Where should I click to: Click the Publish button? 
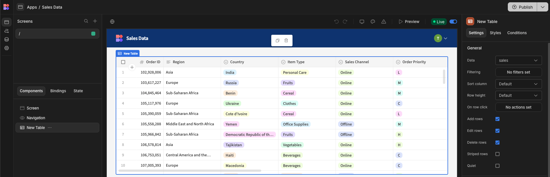click(522, 7)
